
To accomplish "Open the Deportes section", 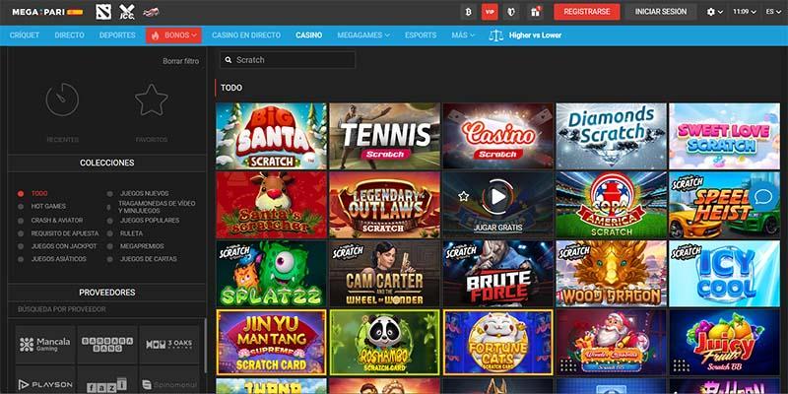I will pyautogui.click(x=117, y=35).
